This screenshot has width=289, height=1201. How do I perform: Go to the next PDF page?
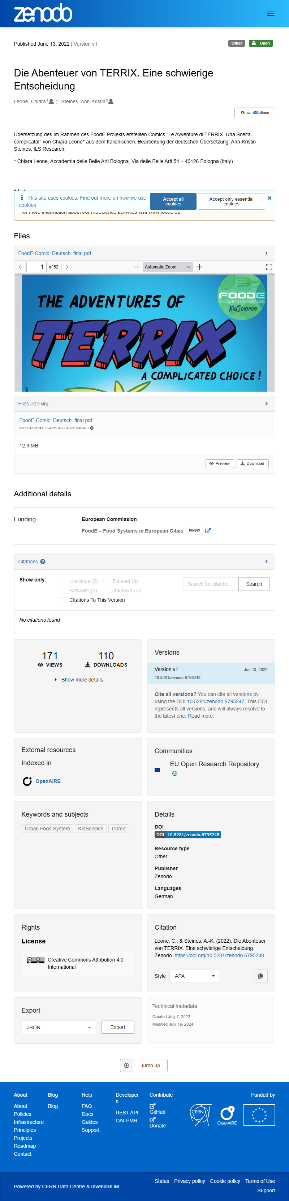(x=66, y=267)
